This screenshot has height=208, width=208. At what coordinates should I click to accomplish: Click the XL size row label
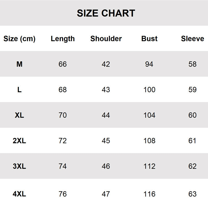click(19, 115)
